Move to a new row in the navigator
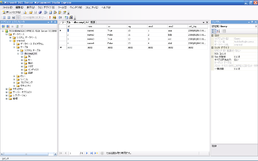Viewport: 258px width, 161px height. point(96,153)
